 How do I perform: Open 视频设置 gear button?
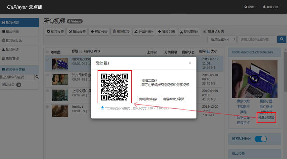55,31
